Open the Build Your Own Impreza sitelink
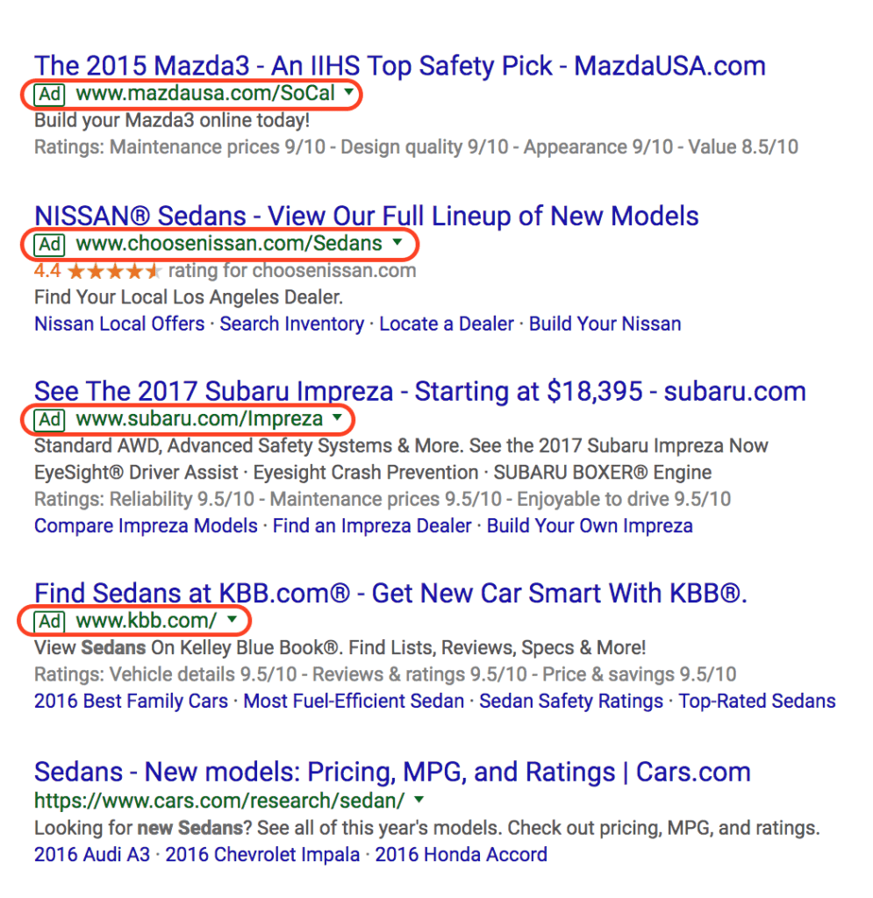This screenshot has height=898, width=873. pos(590,526)
